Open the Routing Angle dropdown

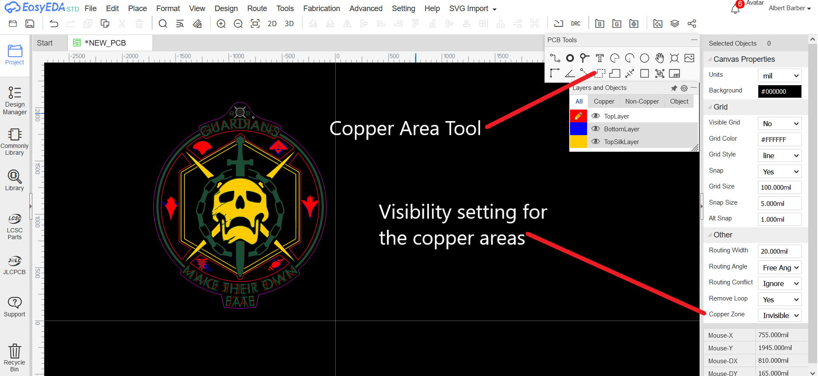(x=780, y=268)
